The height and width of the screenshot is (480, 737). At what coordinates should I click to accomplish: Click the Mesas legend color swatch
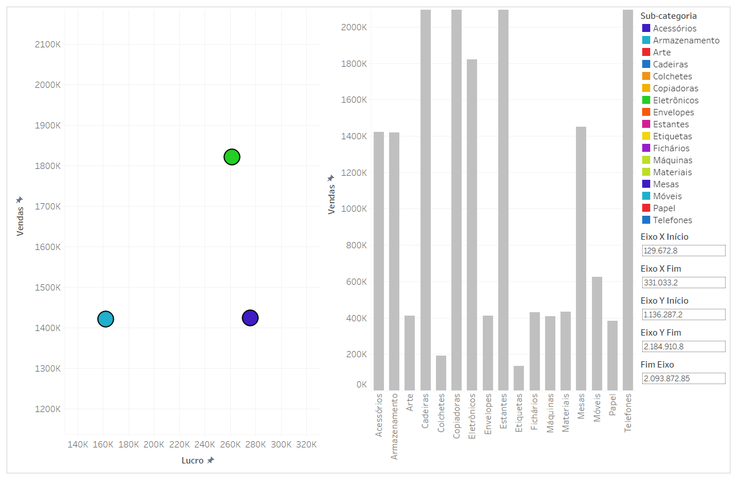[x=646, y=184]
